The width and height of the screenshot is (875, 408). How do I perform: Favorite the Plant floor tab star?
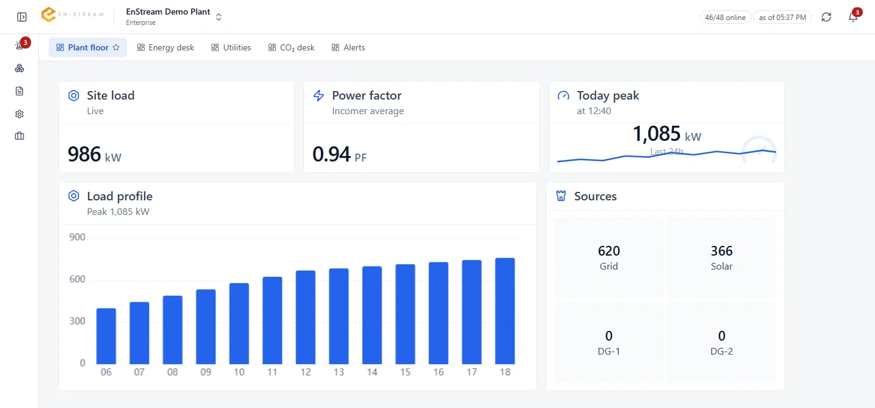click(116, 47)
